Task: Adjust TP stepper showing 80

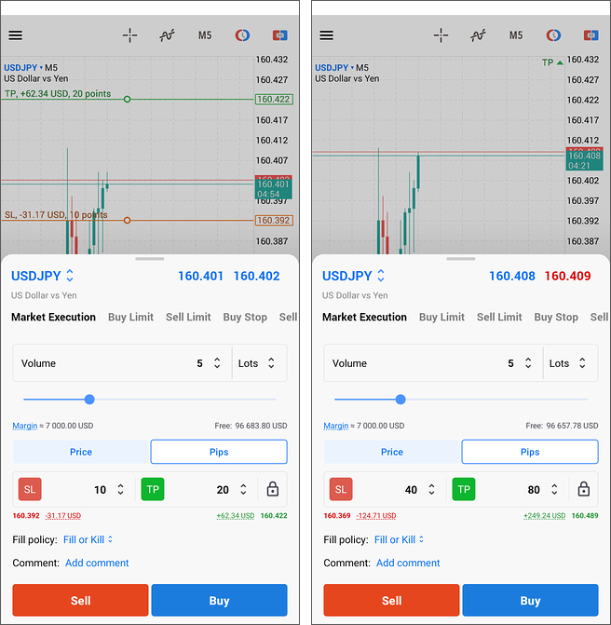Action: tap(554, 490)
